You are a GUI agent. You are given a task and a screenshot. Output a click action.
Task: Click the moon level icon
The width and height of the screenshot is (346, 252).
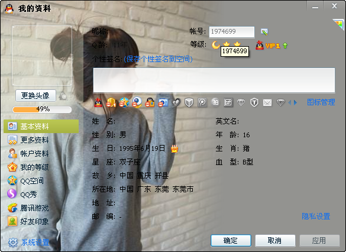pyautogui.click(x=216, y=45)
